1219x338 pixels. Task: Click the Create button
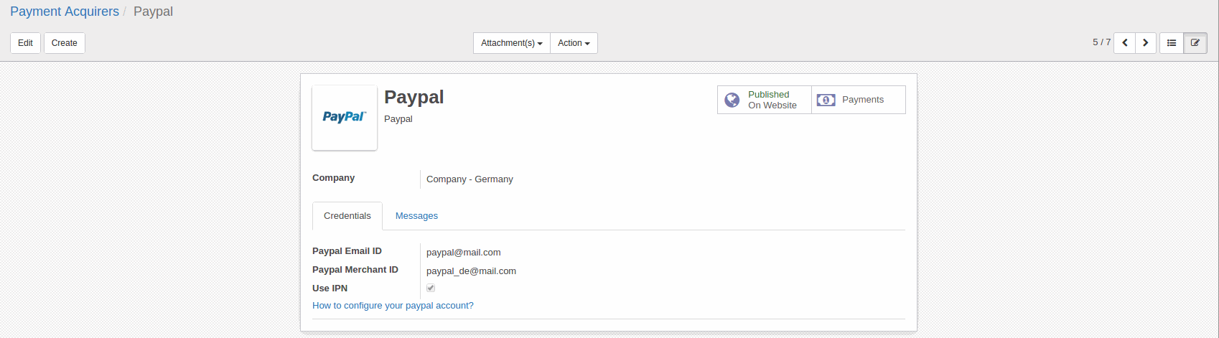[65, 43]
